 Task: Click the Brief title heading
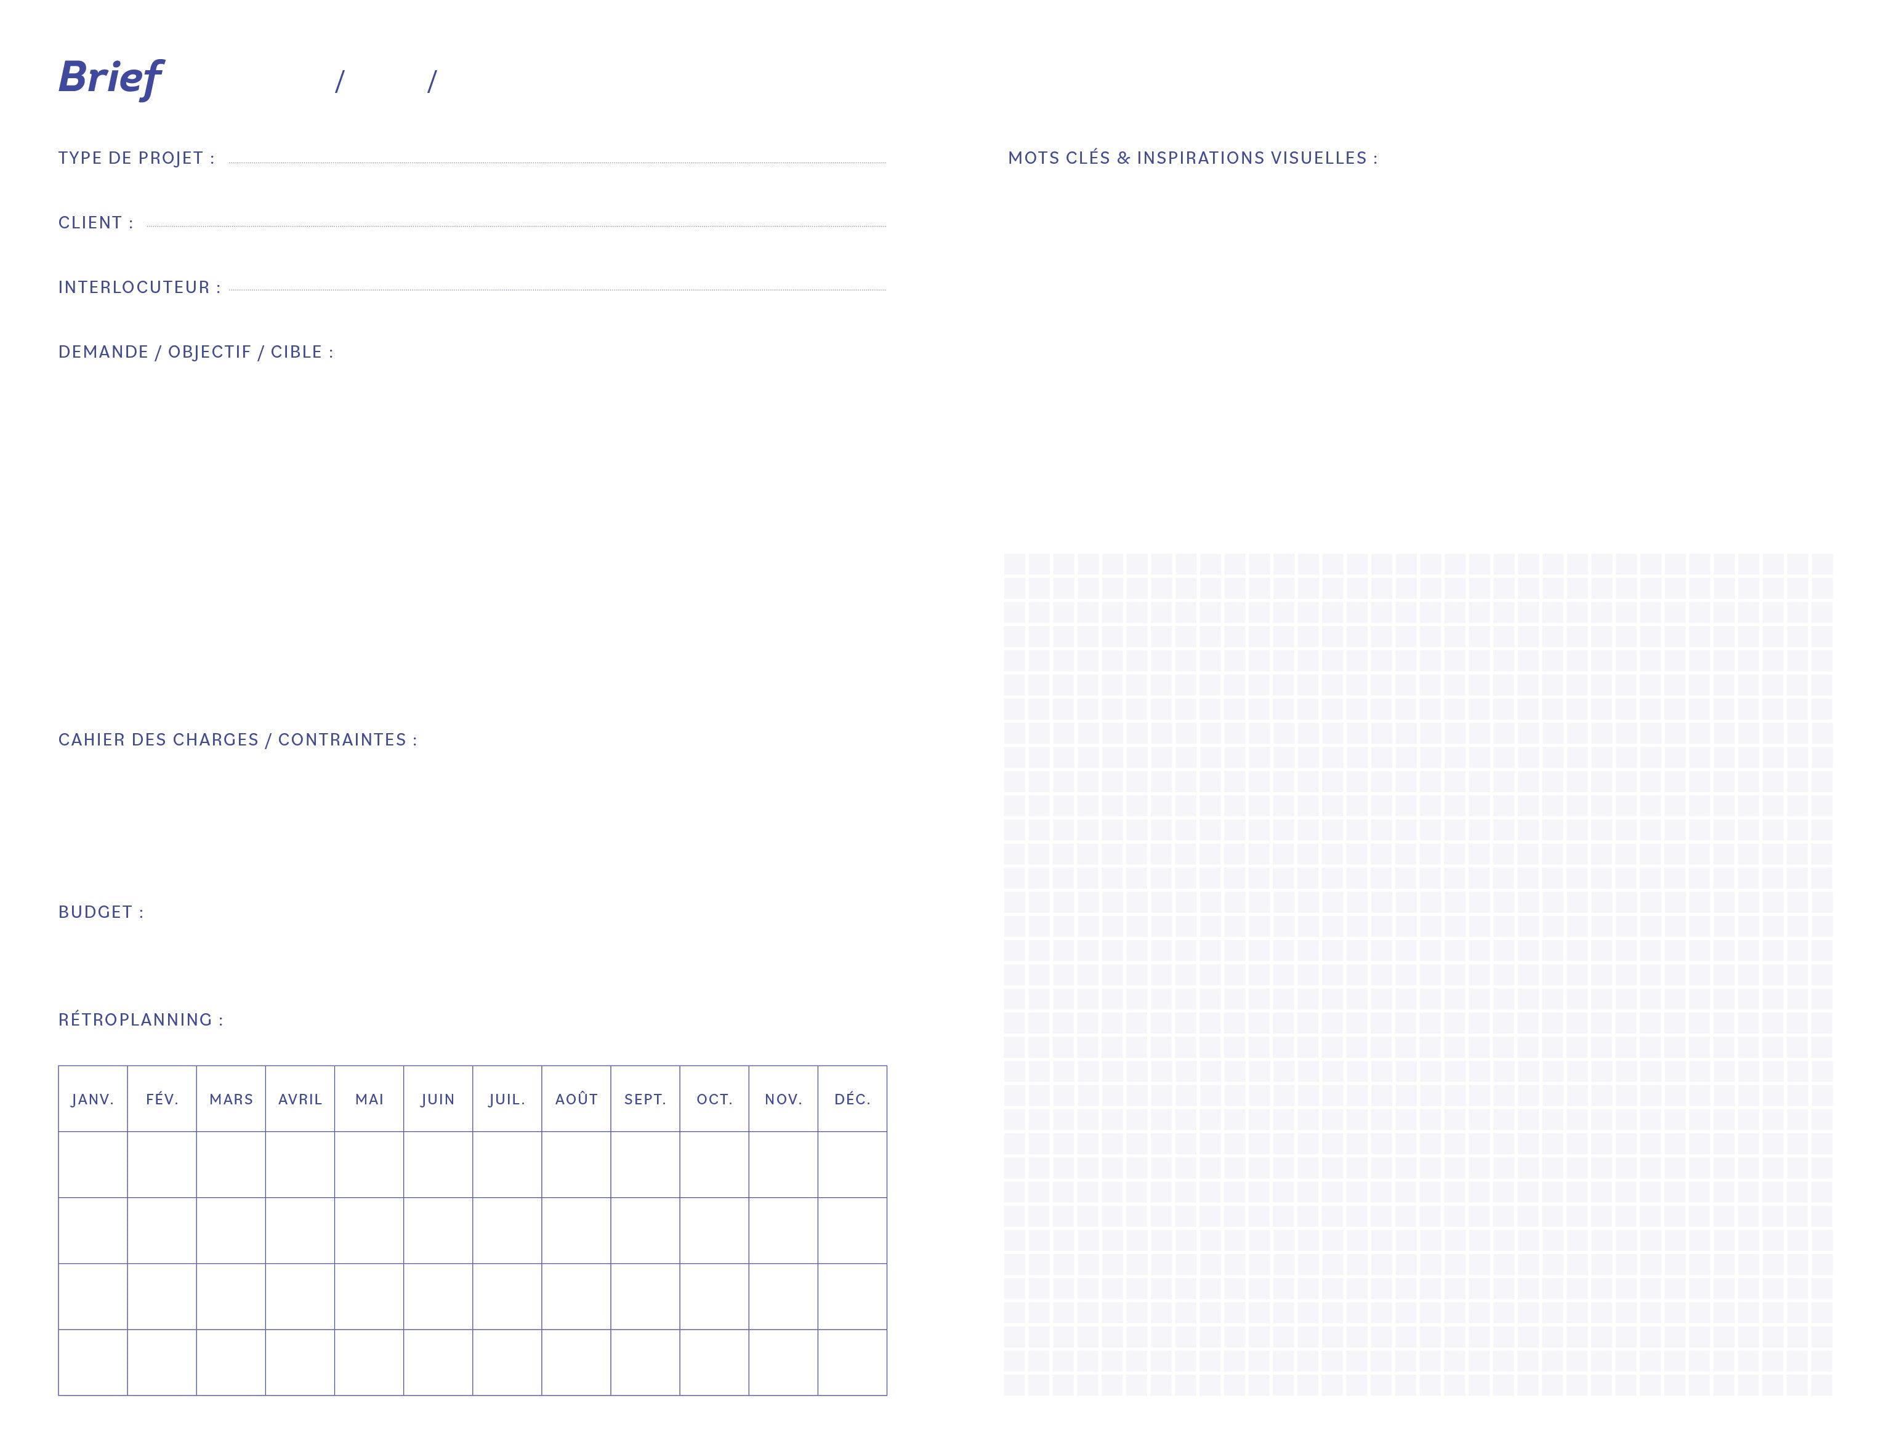pos(110,78)
